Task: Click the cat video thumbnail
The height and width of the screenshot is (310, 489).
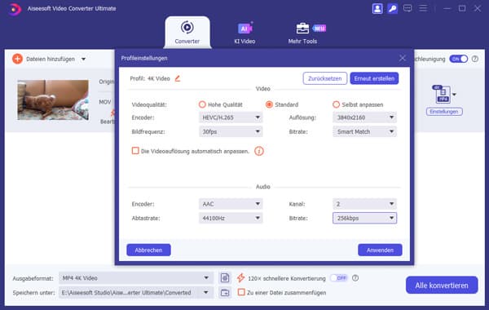Action: pos(53,100)
